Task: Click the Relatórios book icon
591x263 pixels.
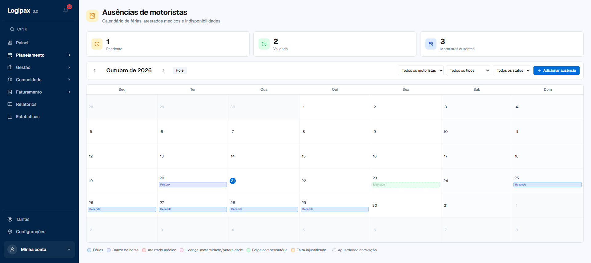Action: pos(10,104)
